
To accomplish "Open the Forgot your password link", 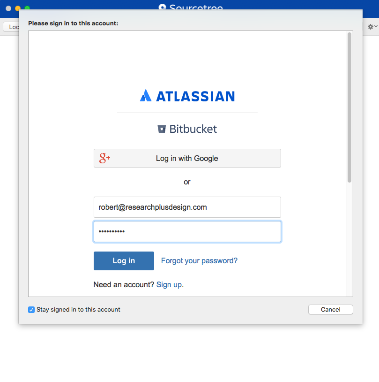I will point(199,261).
